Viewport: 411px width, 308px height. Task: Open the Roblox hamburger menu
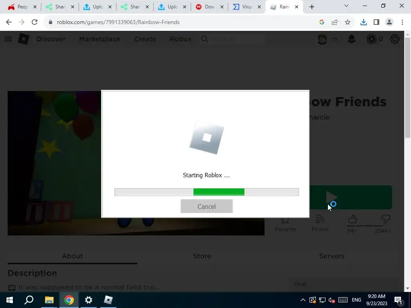(x=8, y=39)
